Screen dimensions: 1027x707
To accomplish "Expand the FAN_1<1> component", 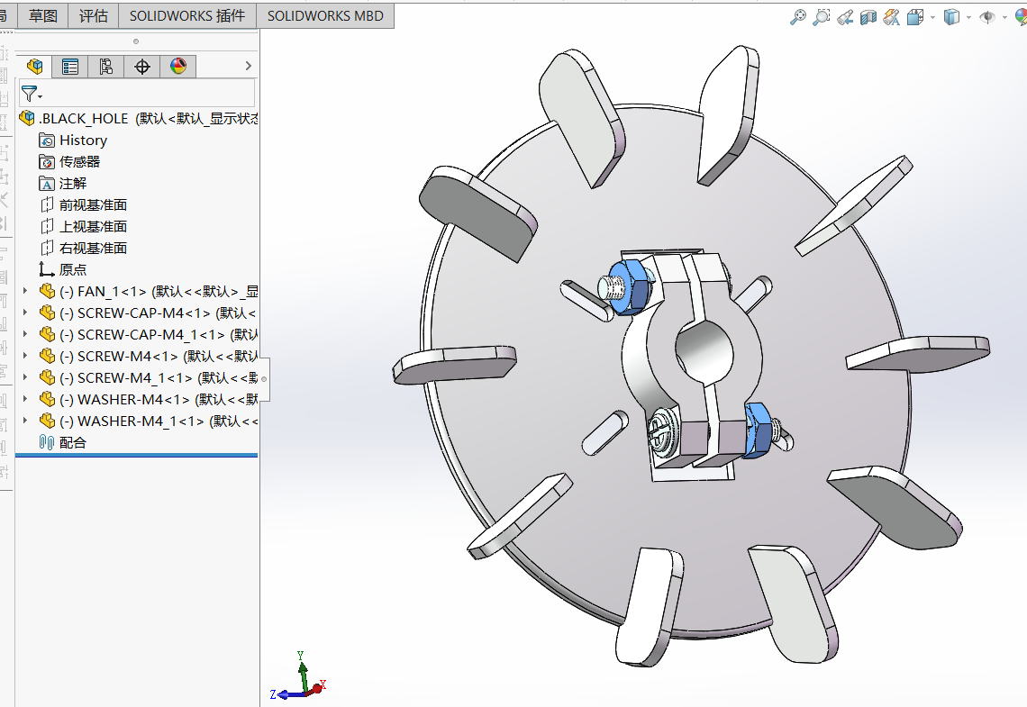I will click(25, 291).
